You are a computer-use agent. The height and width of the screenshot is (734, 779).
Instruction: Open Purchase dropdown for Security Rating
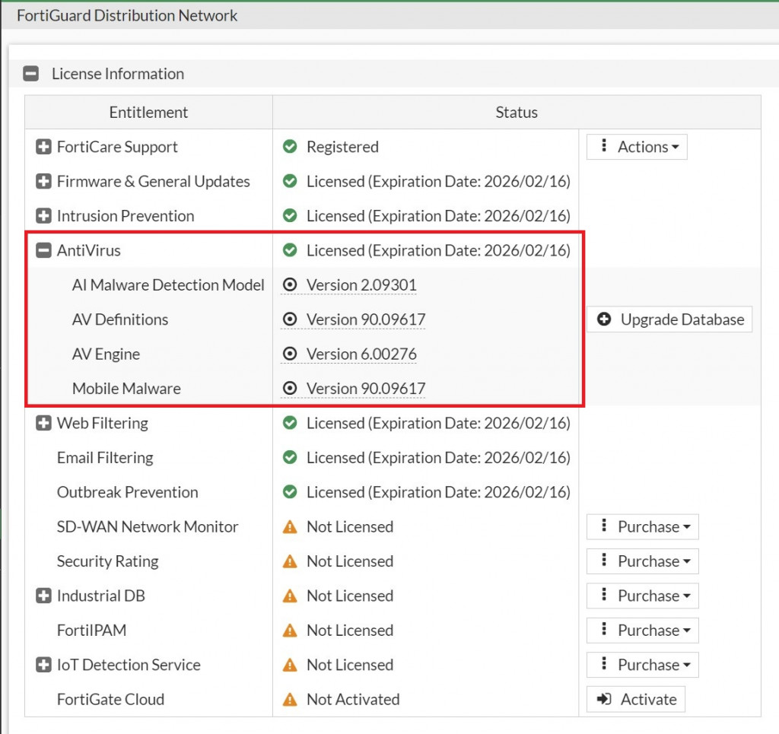(x=642, y=561)
